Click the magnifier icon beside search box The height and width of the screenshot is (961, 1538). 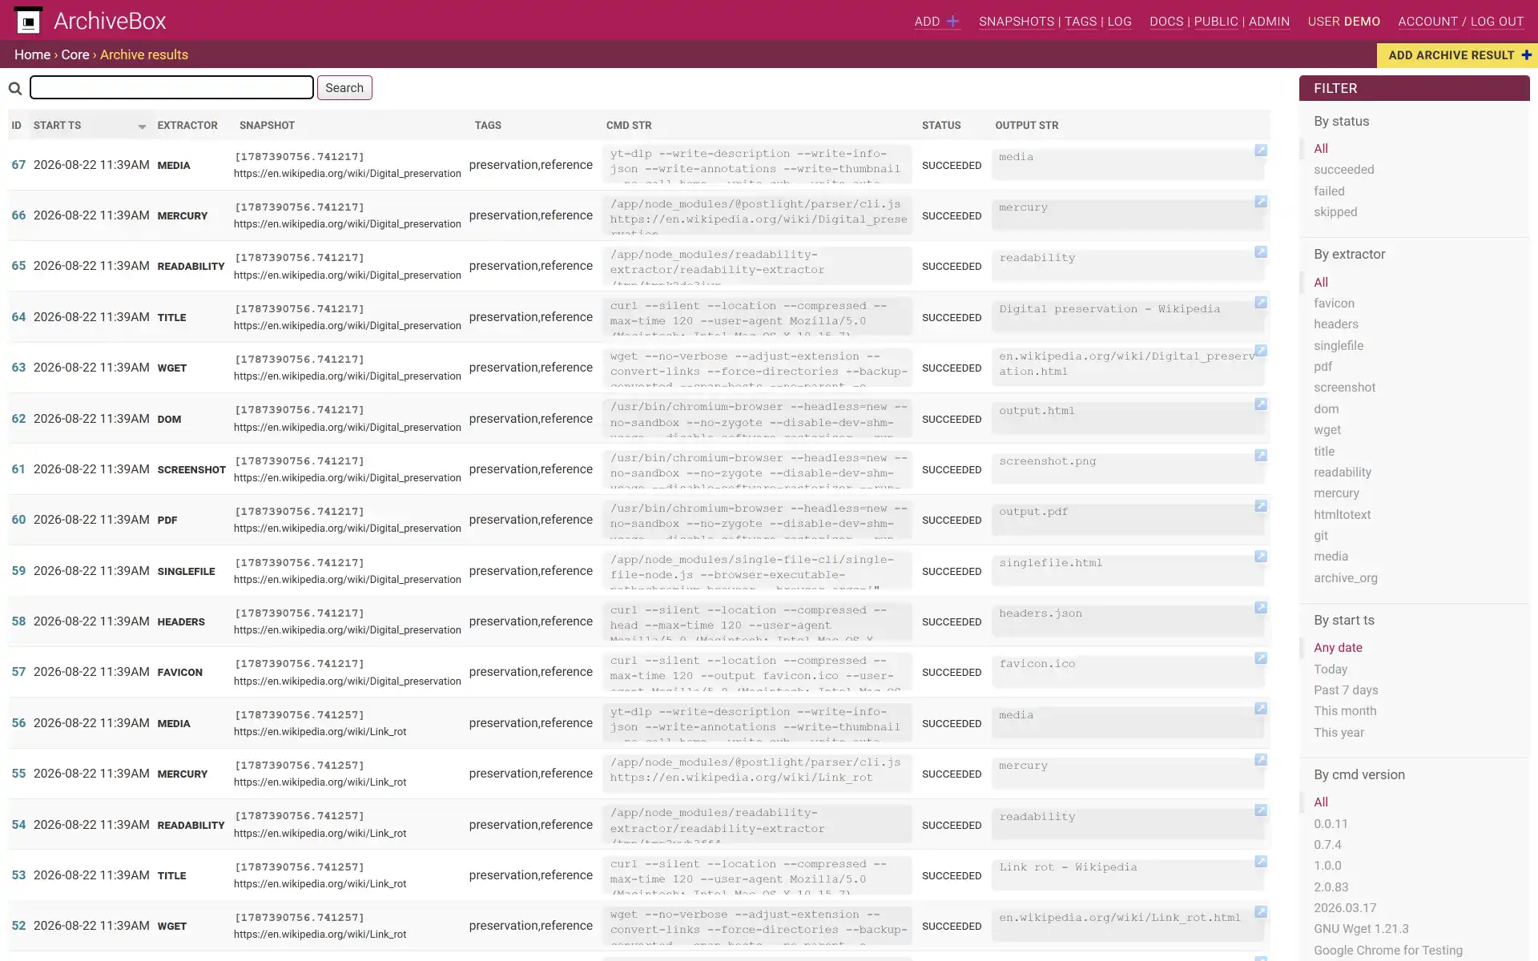[x=15, y=88]
